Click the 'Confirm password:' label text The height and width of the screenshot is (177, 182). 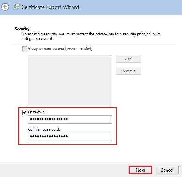[x=44, y=129]
